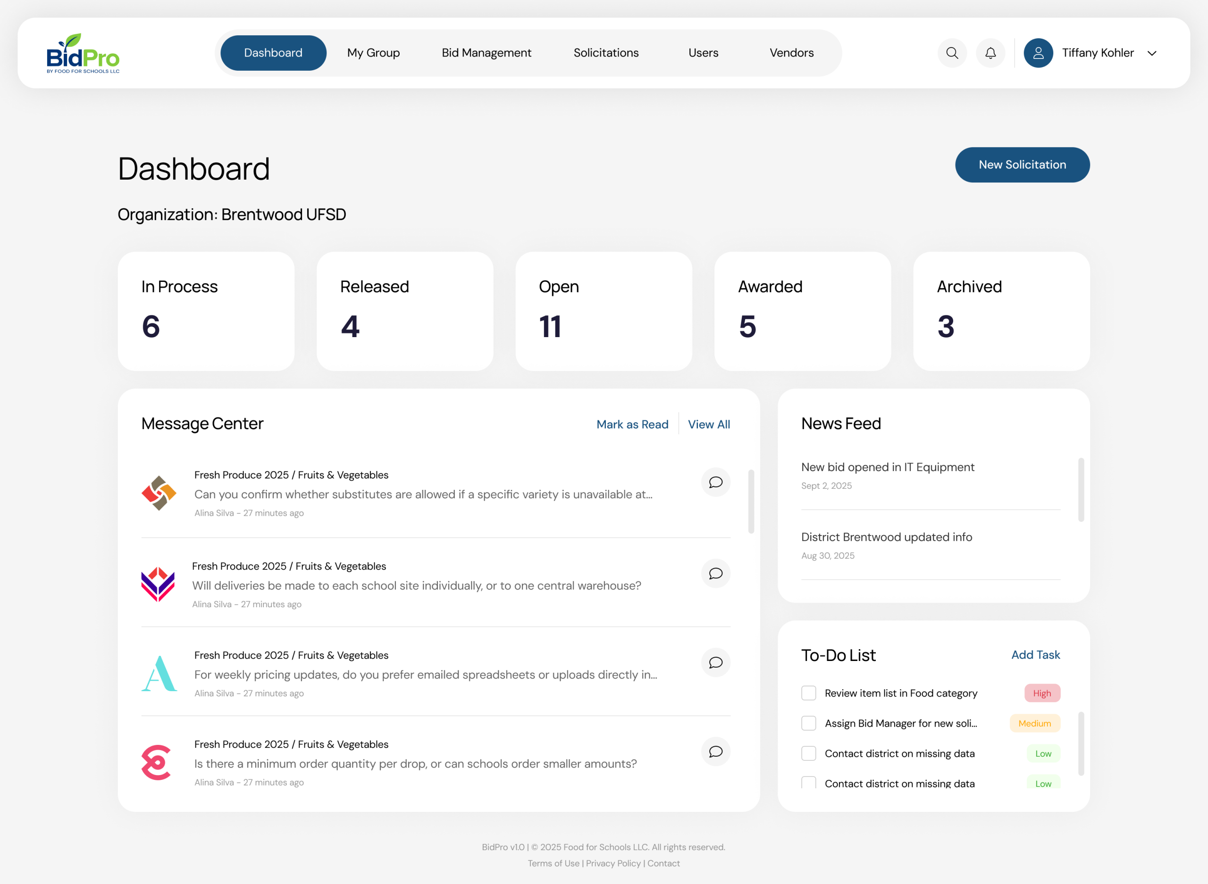Click the search magnifier icon
The height and width of the screenshot is (884, 1208).
(x=952, y=53)
